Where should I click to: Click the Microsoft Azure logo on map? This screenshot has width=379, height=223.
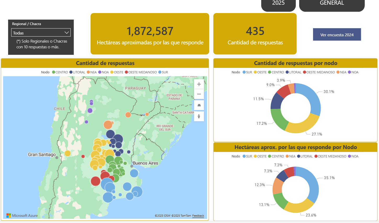tap(22, 215)
